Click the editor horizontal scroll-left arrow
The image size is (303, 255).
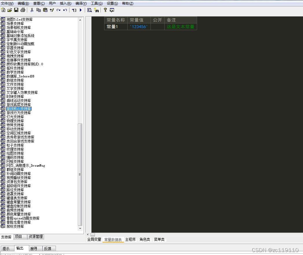88,234
